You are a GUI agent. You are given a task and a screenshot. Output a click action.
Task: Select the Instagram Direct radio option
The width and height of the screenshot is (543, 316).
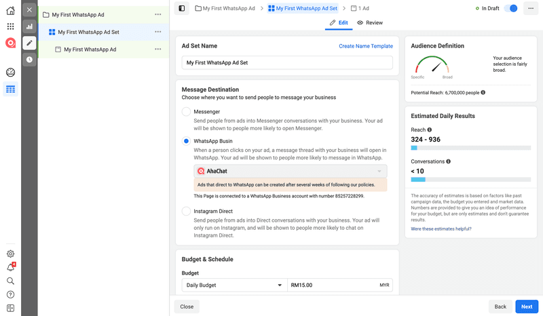point(186,212)
